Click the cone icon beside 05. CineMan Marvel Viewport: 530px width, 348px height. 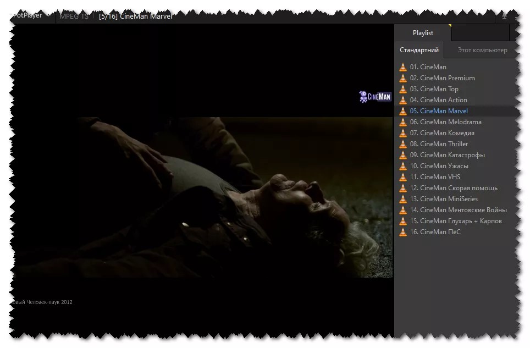tap(402, 111)
